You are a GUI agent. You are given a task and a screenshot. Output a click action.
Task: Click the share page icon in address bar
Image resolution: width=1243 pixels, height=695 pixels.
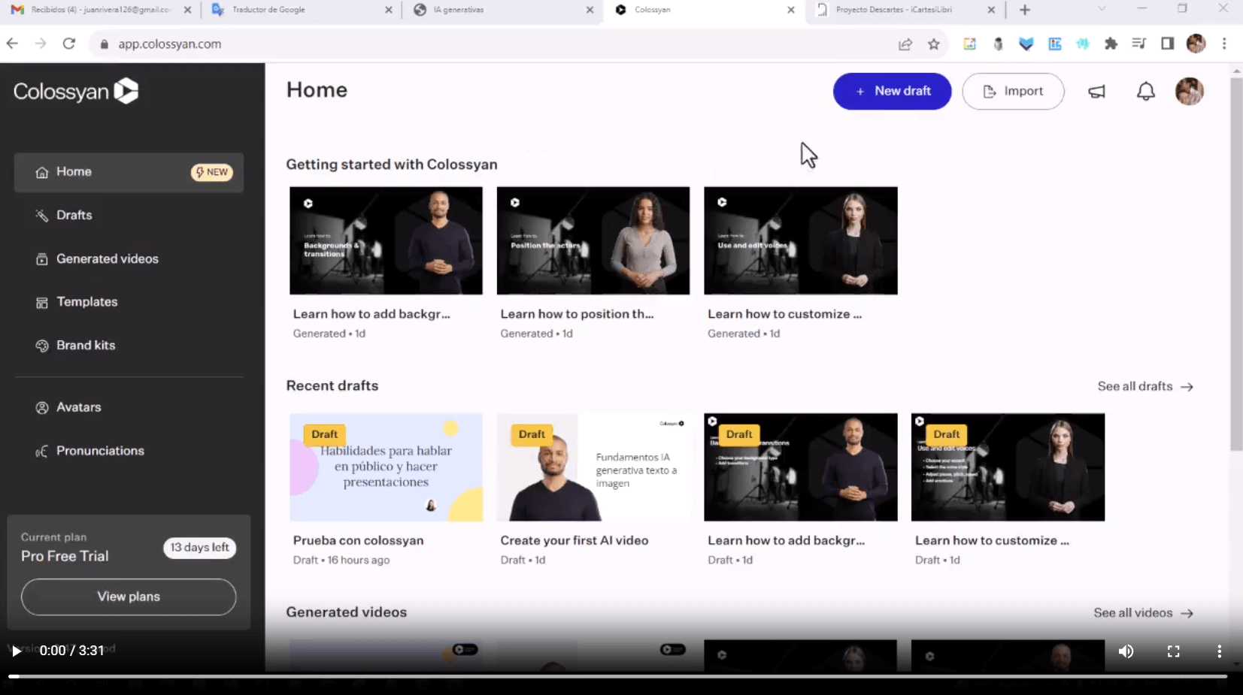coord(905,44)
